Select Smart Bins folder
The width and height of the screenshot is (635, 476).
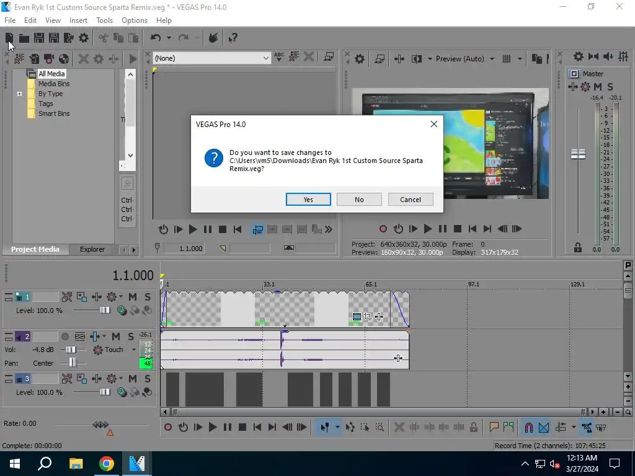click(x=54, y=114)
